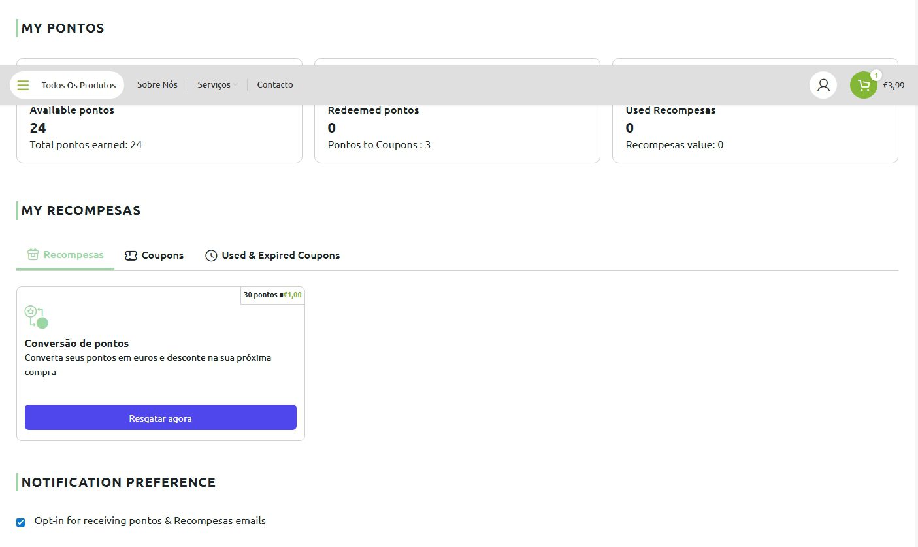Uncheck the opt-in emails checkbox
The height and width of the screenshot is (547, 918).
tap(21, 522)
